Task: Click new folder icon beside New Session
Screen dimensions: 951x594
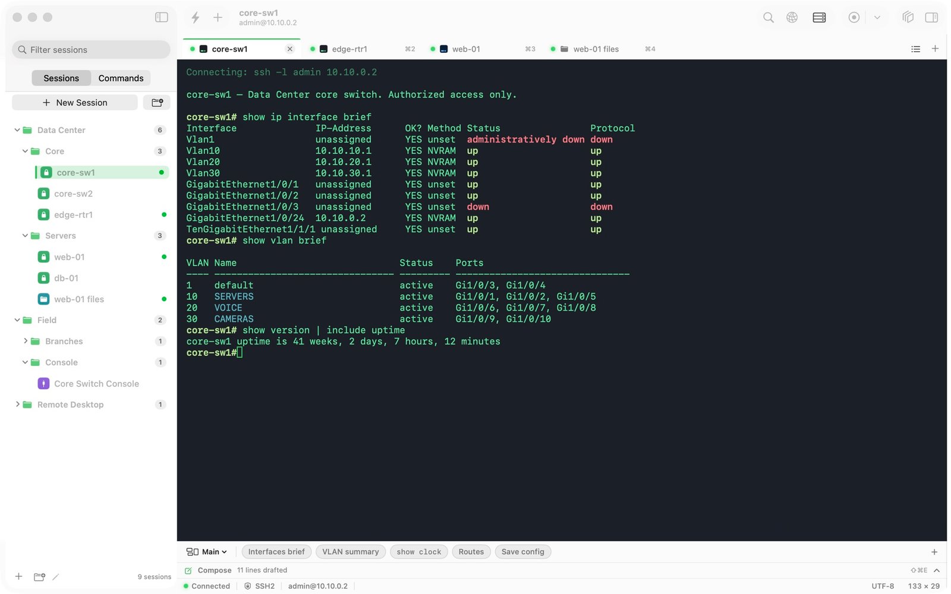Action: click(x=157, y=103)
